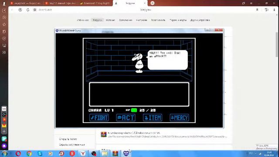The height and width of the screenshot is (157, 279).
Task: Open downloads arrow icon in toolbar
Action: coord(274,10)
